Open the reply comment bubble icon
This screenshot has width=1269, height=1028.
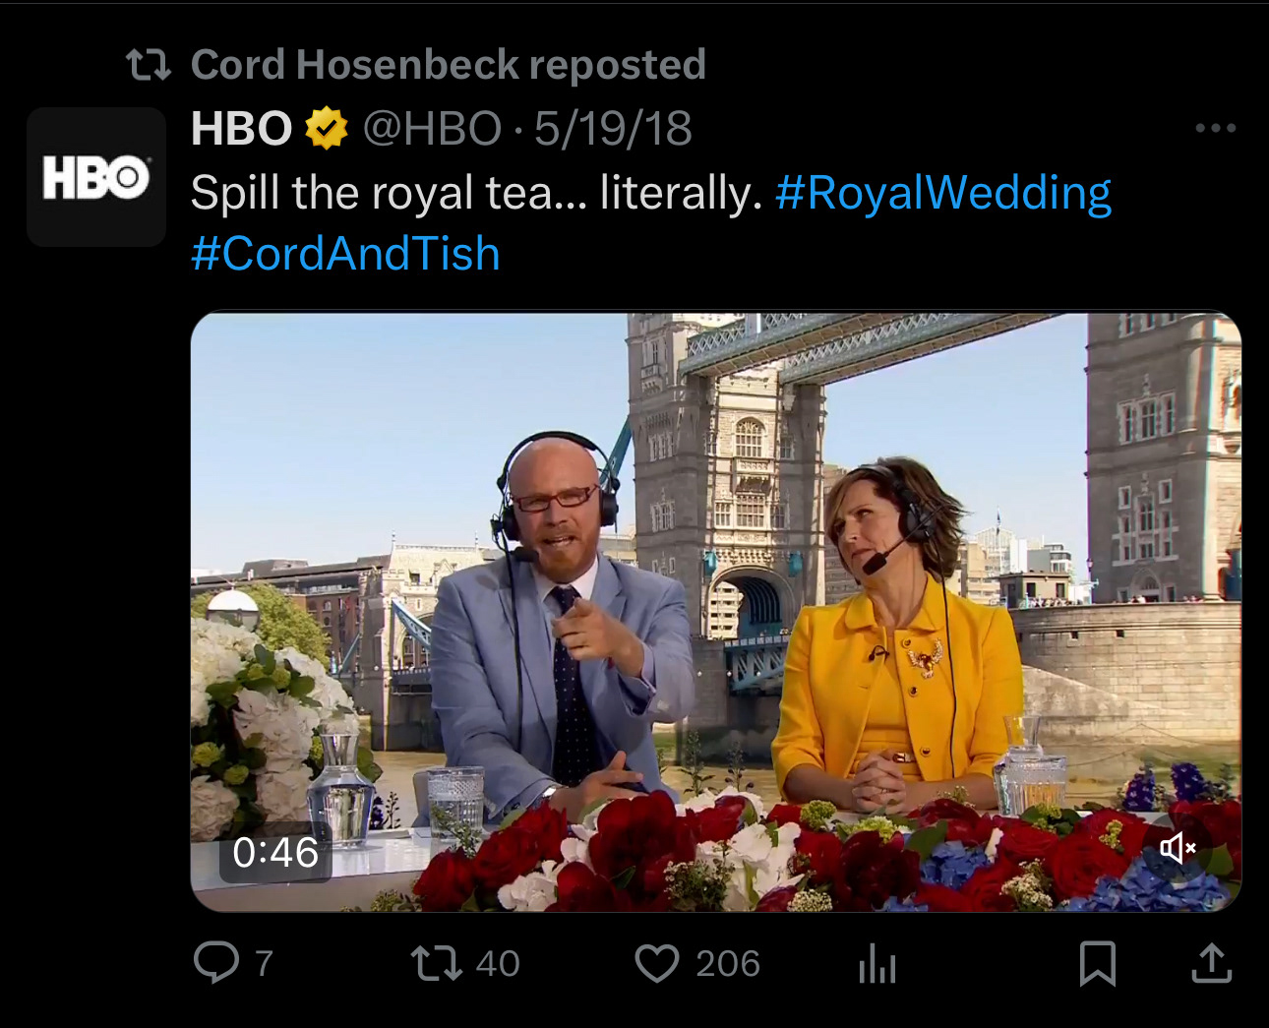click(216, 963)
